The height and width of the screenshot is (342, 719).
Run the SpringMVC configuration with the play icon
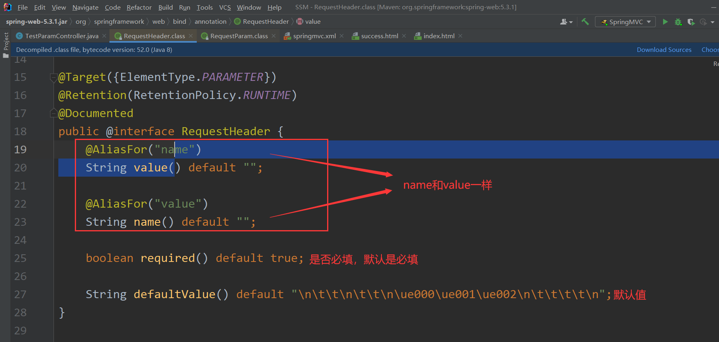point(665,22)
